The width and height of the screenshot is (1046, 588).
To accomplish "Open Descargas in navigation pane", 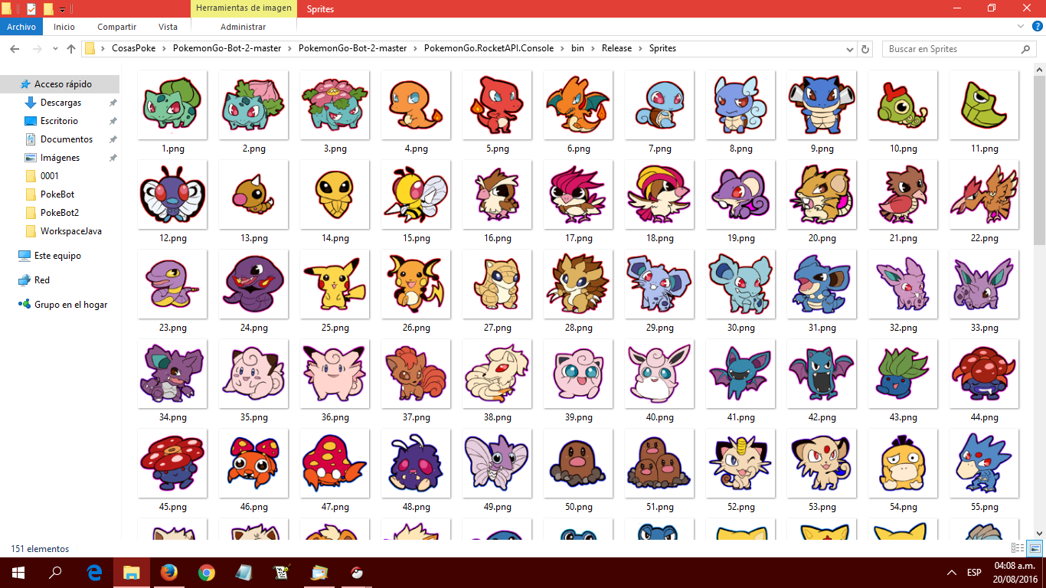I will pyautogui.click(x=60, y=103).
